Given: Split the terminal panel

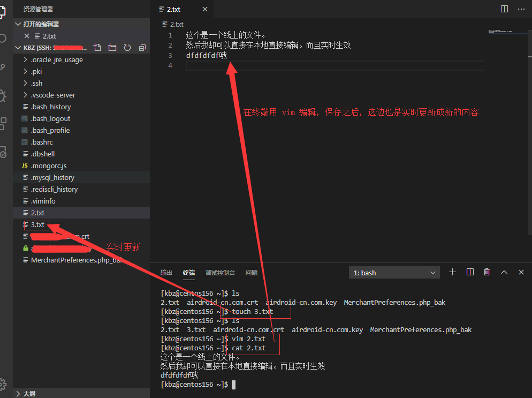Looking at the screenshot, I should tap(469, 272).
